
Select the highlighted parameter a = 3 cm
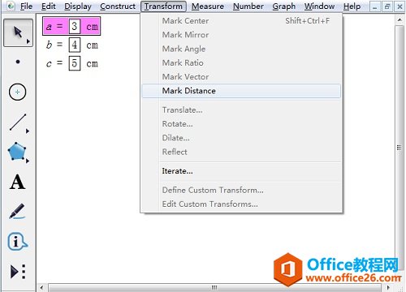click(71, 26)
